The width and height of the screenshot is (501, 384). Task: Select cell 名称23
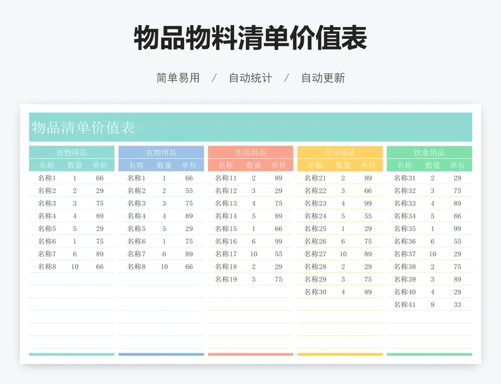(x=316, y=204)
